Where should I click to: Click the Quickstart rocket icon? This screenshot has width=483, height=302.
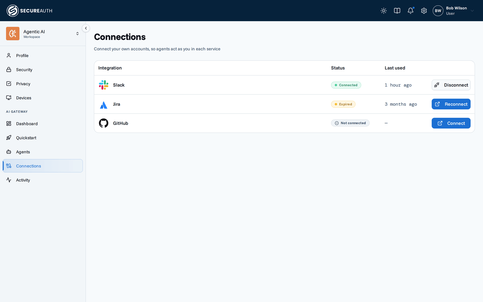click(9, 138)
